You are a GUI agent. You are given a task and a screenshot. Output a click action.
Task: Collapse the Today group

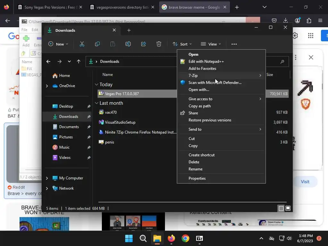coord(96,85)
